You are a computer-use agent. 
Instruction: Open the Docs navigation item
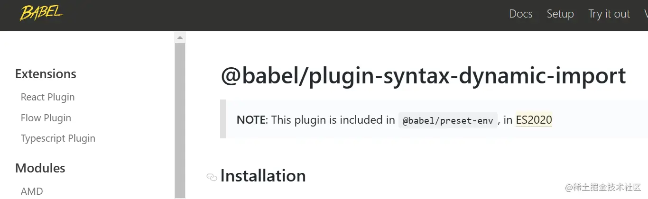pyautogui.click(x=520, y=14)
